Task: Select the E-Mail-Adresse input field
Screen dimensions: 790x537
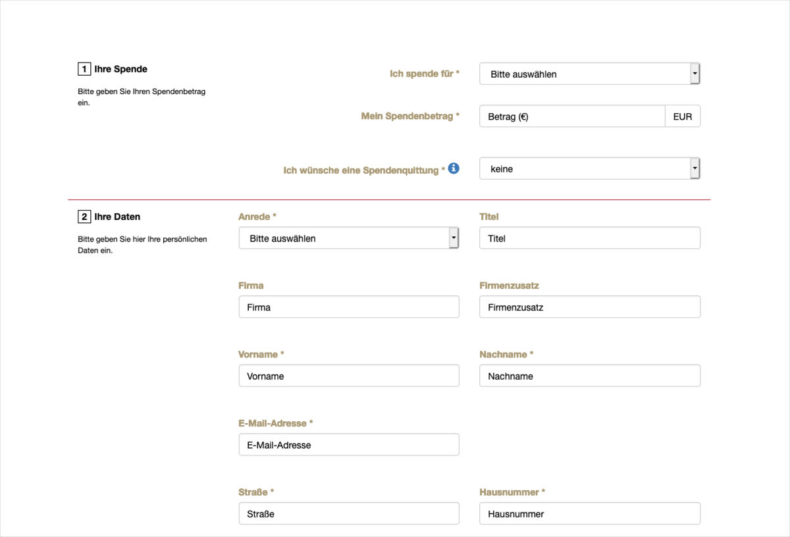Action: tap(349, 445)
